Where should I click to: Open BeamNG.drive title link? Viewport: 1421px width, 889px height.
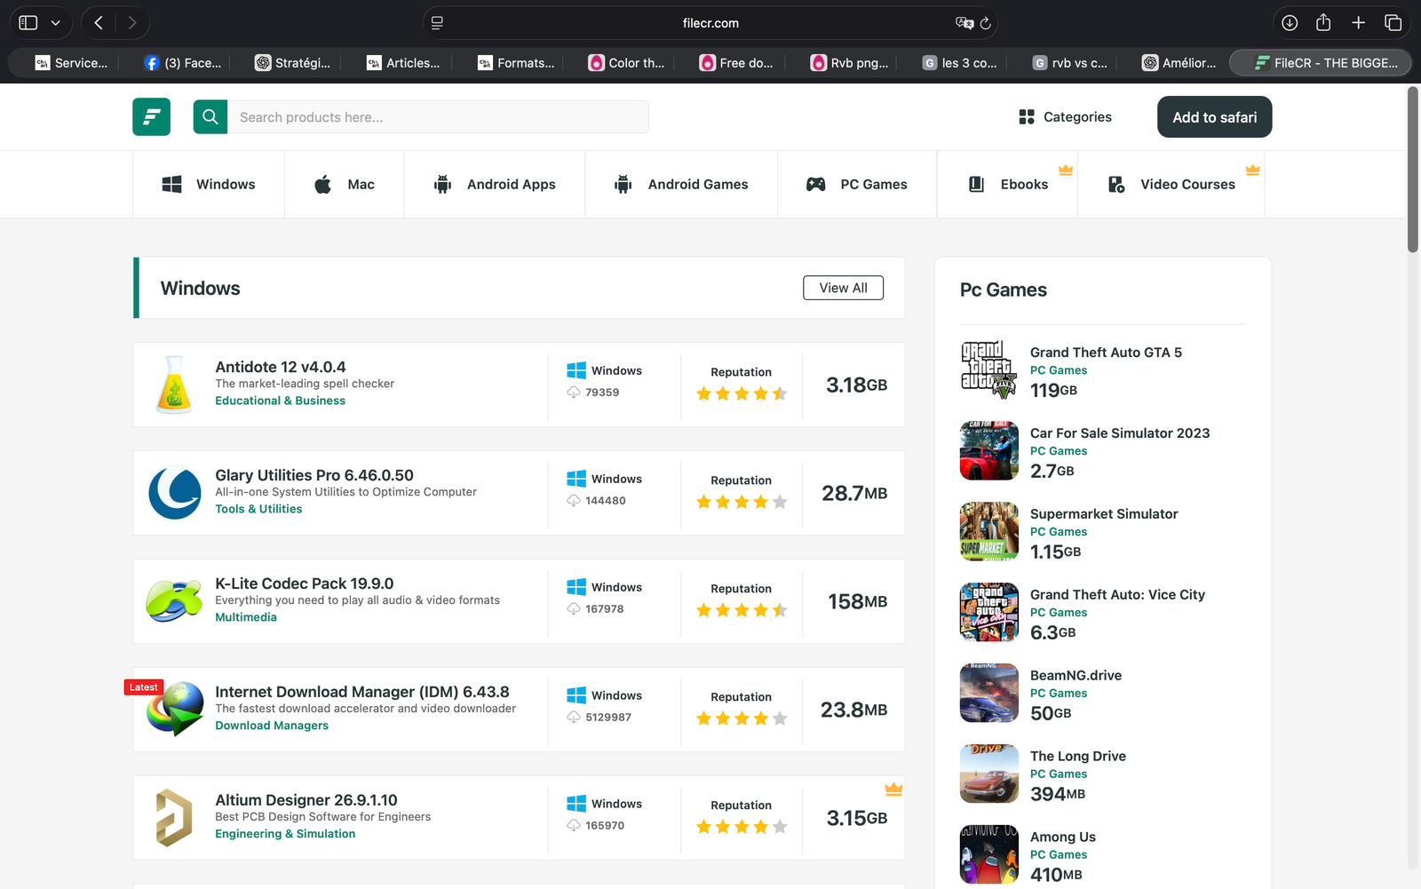[1076, 675]
